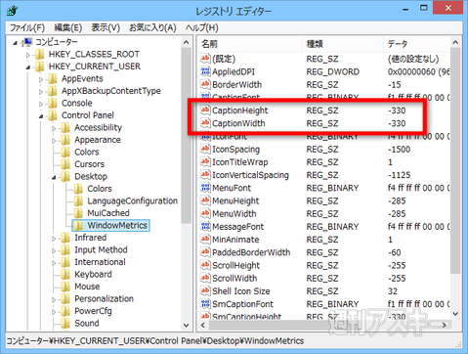Select the Sound folder icon
468x354 pixels.
(65, 323)
